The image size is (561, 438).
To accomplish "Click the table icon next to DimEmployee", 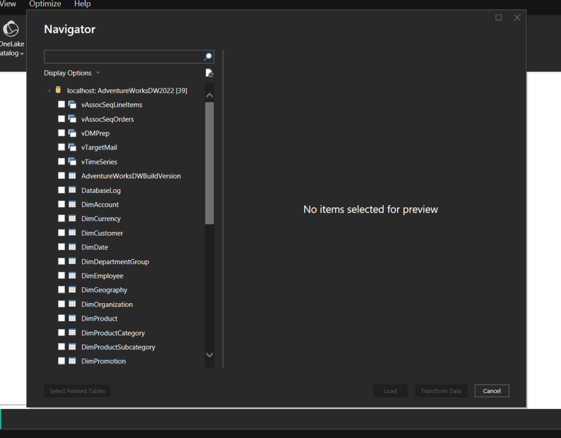I will click(72, 275).
